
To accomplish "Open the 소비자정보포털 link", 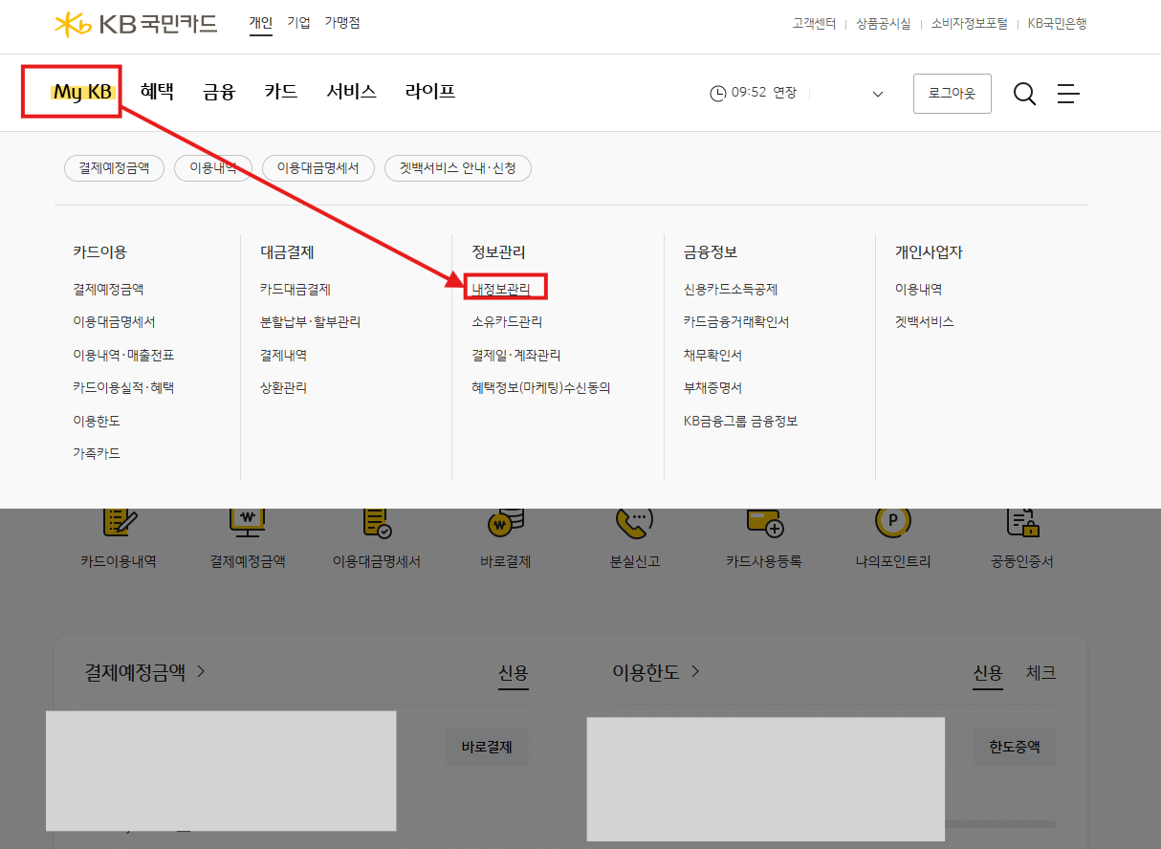I will 970,24.
